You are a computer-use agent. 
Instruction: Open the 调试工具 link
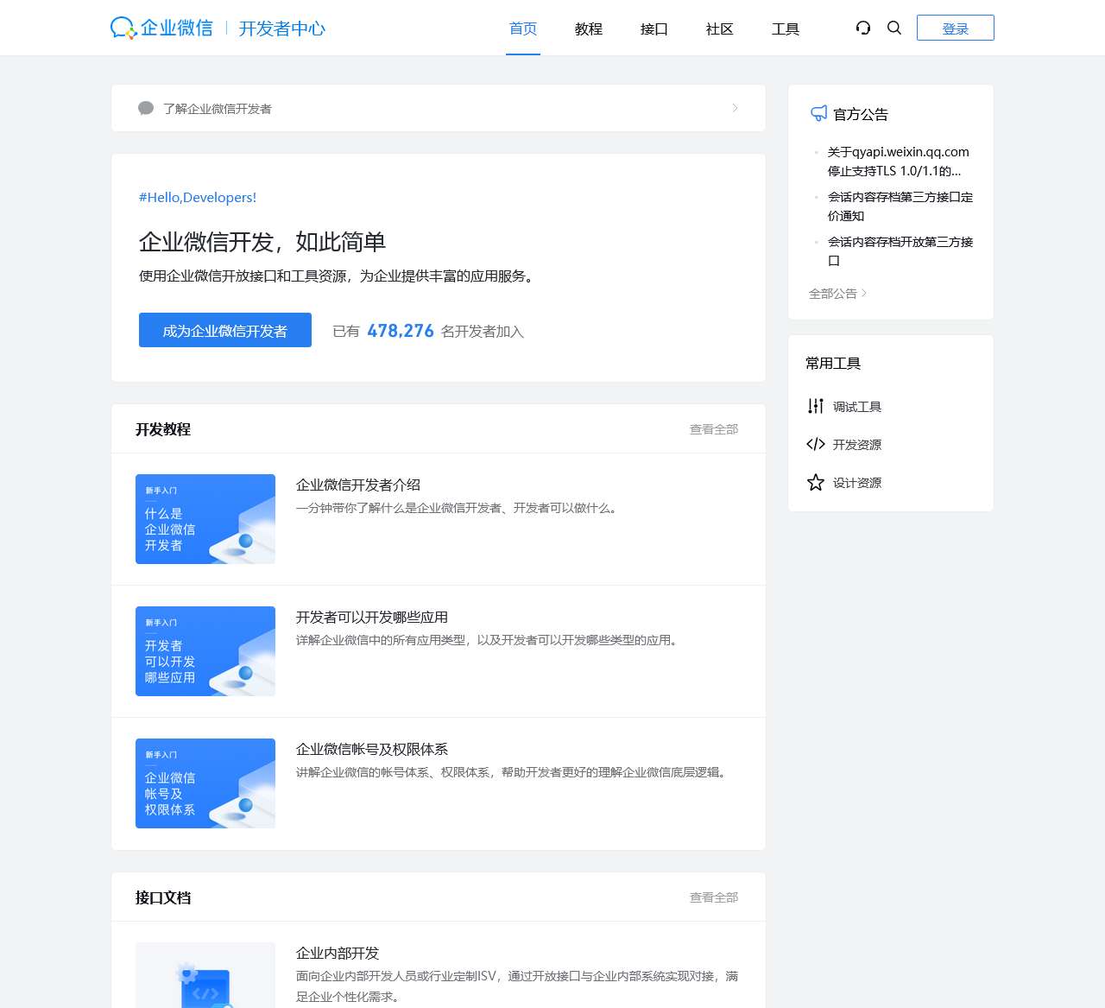(857, 407)
